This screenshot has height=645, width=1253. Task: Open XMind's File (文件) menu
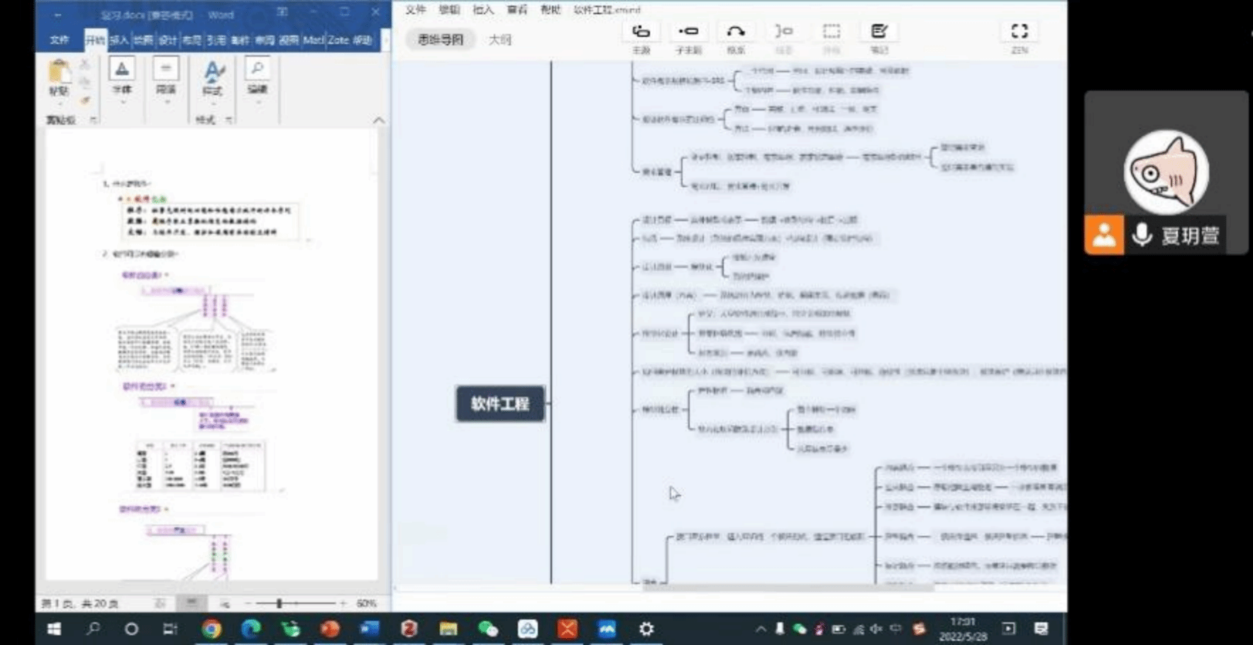pos(415,10)
